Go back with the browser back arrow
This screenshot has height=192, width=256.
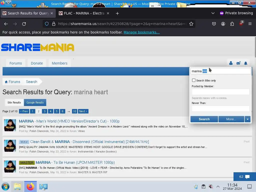(6, 24)
